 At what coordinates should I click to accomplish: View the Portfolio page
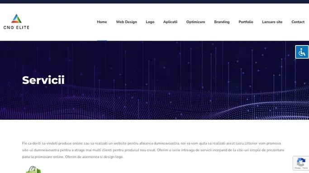(246, 22)
